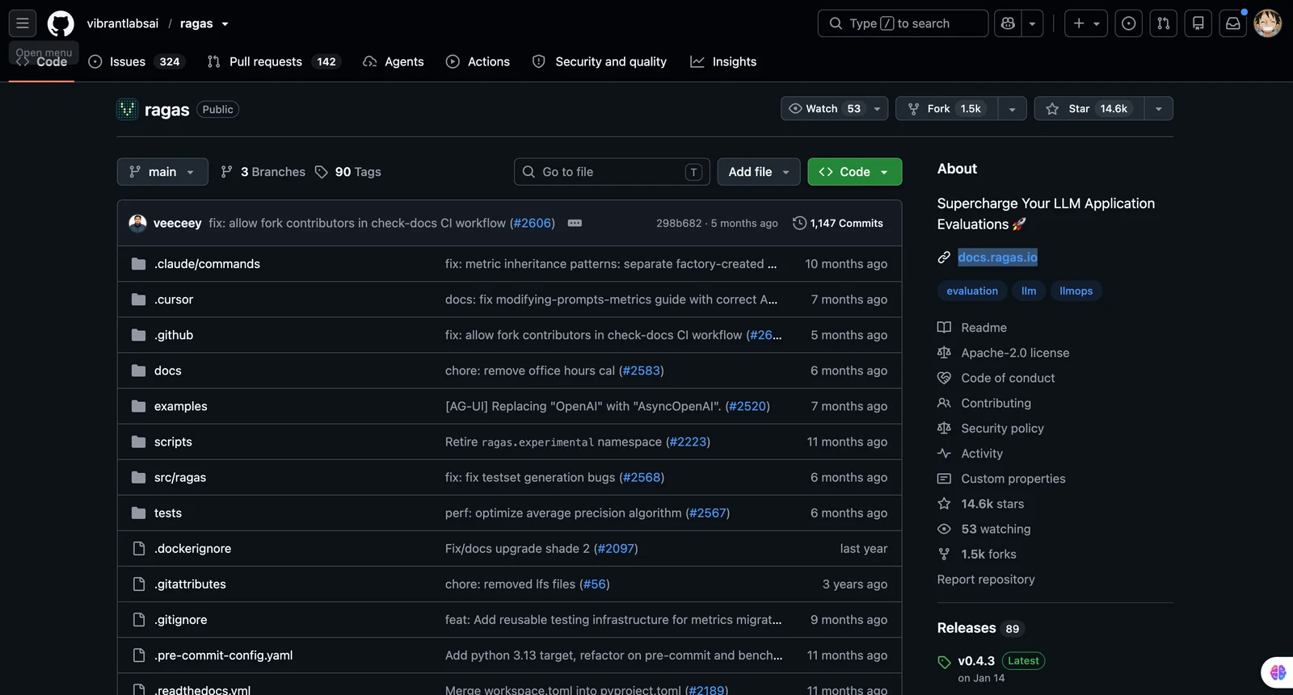Expand the Star lists dropdown arrow
This screenshot has height=695, width=1293.
[1158, 109]
